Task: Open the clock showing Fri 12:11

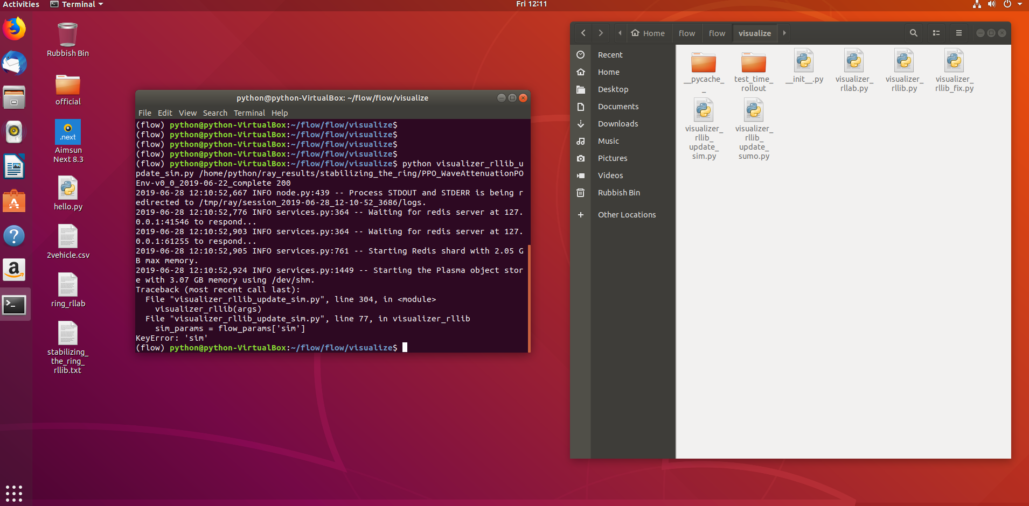Action: click(x=531, y=4)
